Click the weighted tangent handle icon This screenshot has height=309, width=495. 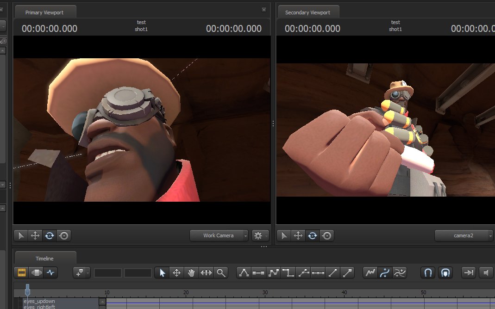pyautogui.click(x=347, y=273)
